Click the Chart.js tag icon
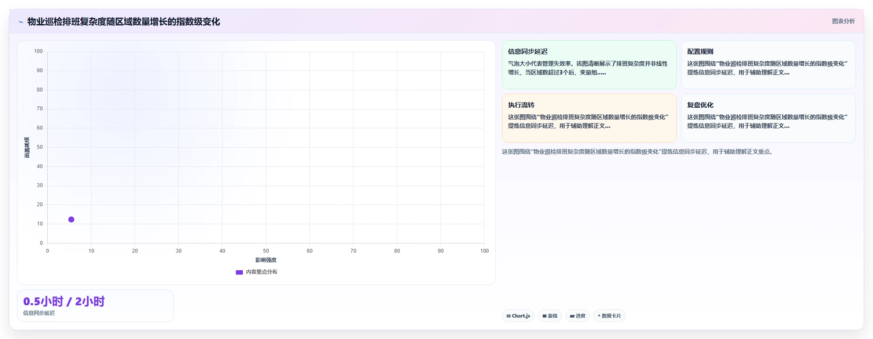This screenshot has height=339, width=873. click(x=509, y=316)
